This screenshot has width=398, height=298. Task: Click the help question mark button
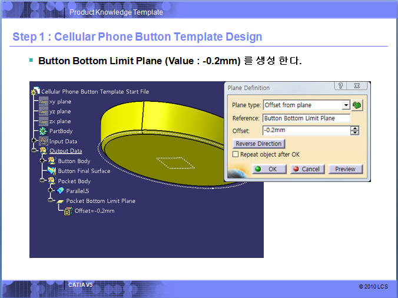[x=340, y=87]
